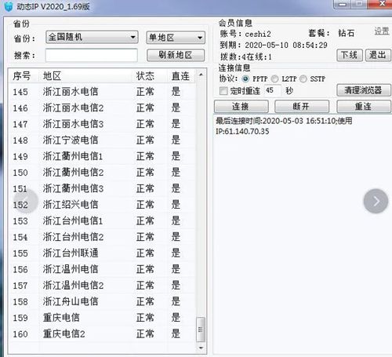Click the list scroll-down arrow
Image resolution: width=392 pixels, height=357 pixels.
coord(201,348)
